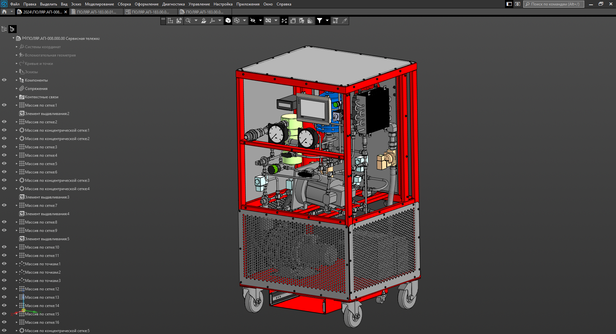Screen dimensions: 616x334
Task: Open the dropdown arrow next to filter
Action: [x=327, y=21]
